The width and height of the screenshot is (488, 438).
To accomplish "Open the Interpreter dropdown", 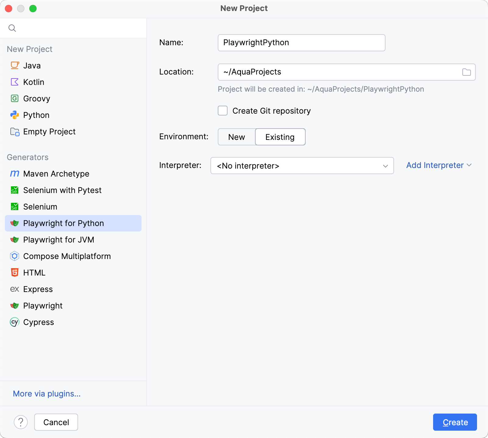I will click(x=302, y=166).
